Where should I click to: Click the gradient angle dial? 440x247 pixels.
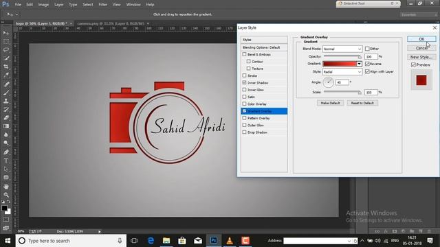[x=328, y=82]
